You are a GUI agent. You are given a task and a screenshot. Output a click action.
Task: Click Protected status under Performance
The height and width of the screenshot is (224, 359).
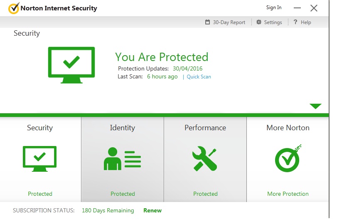[205, 194]
